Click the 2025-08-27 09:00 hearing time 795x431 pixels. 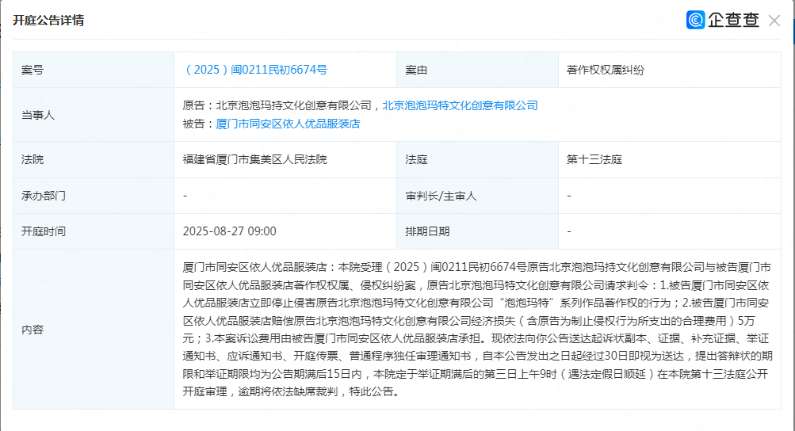(x=230, y=231)
